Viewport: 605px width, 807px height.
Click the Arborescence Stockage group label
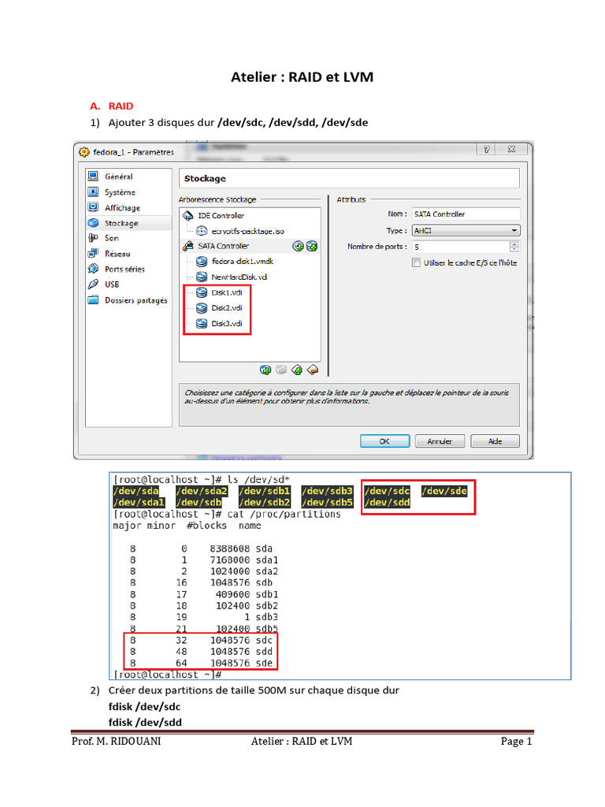click(x=217, y=199)
